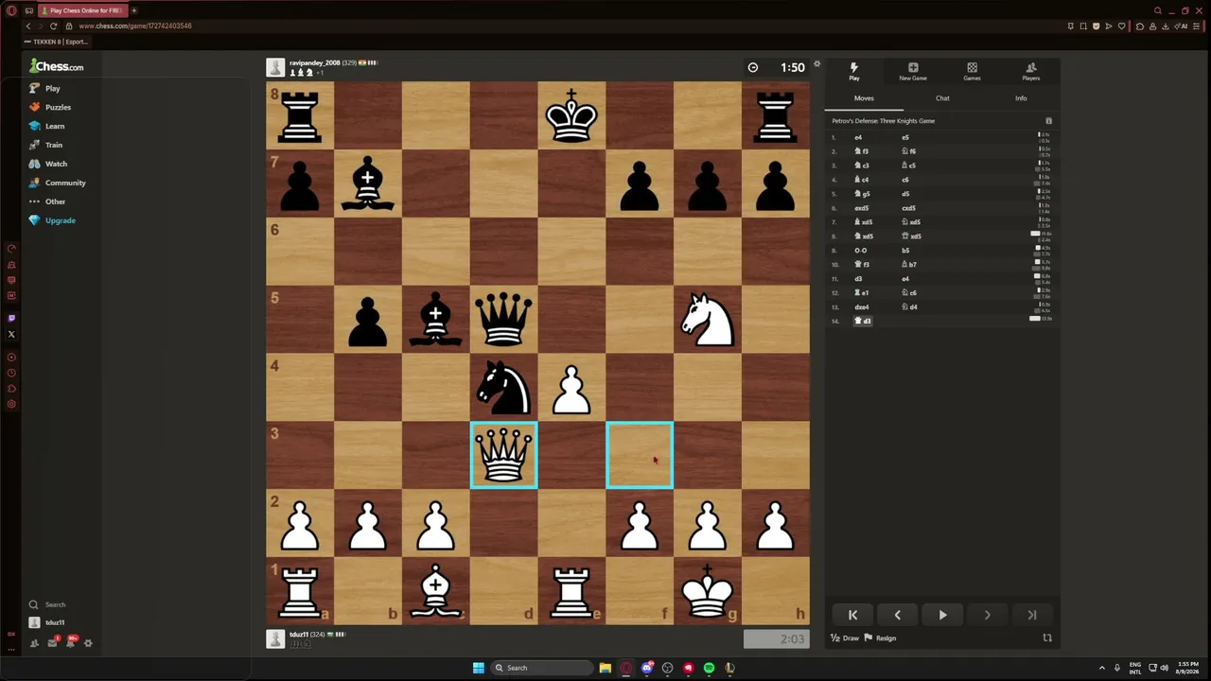Open the Watch section
Screen dimensions: 1211x681
(47, 164)
